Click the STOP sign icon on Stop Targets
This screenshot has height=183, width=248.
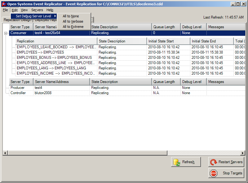tap(213, 173)
